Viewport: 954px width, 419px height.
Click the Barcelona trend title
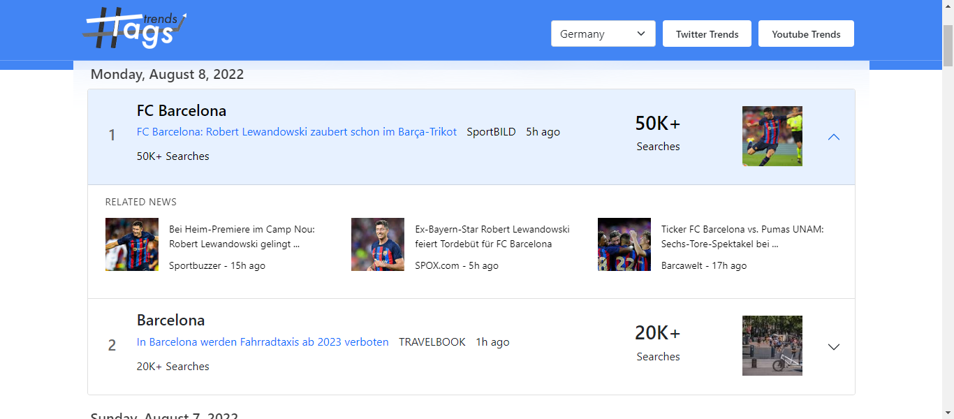pos(171,321)
